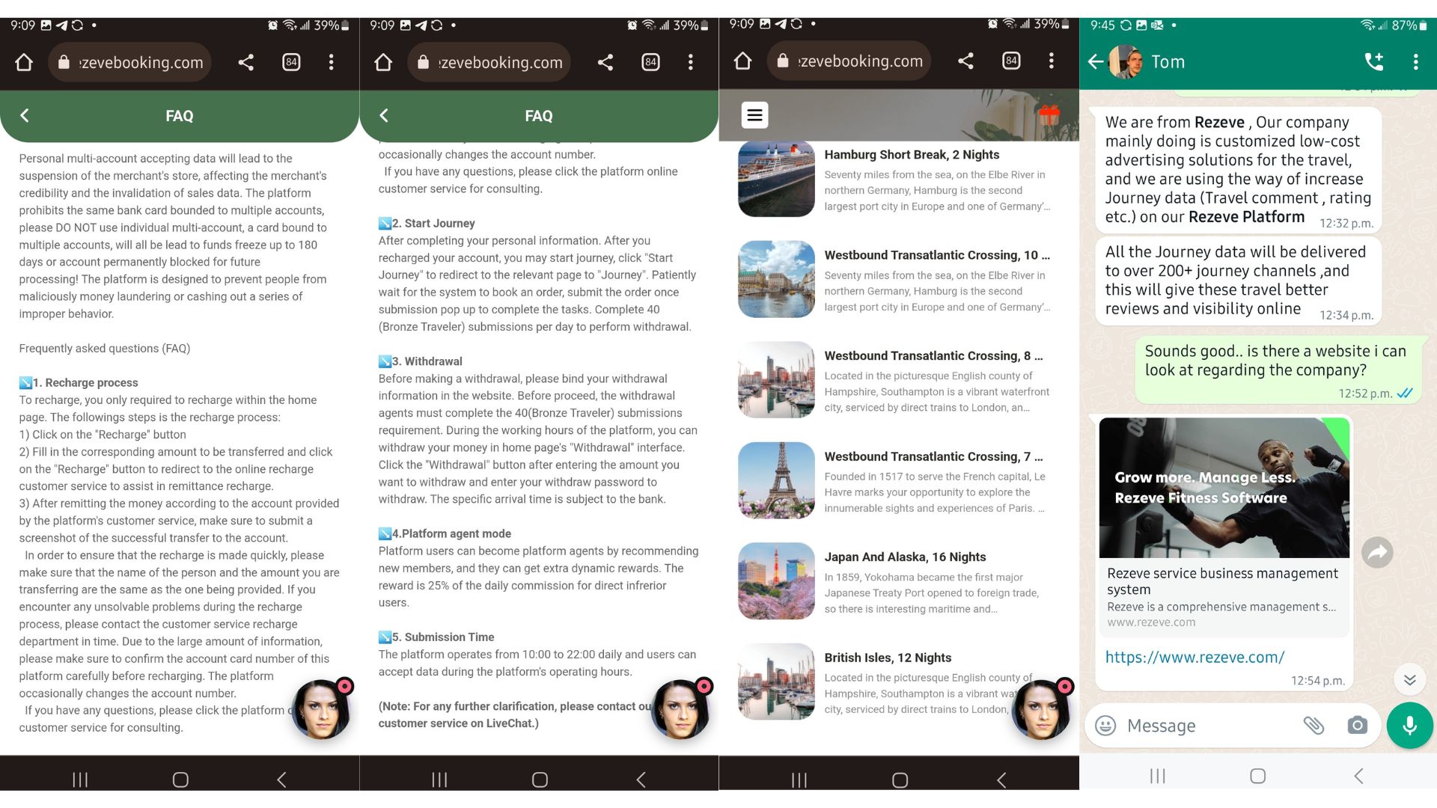Tap the red gift box icon
Screen dimensions: 1437x808
[1049, 114]
